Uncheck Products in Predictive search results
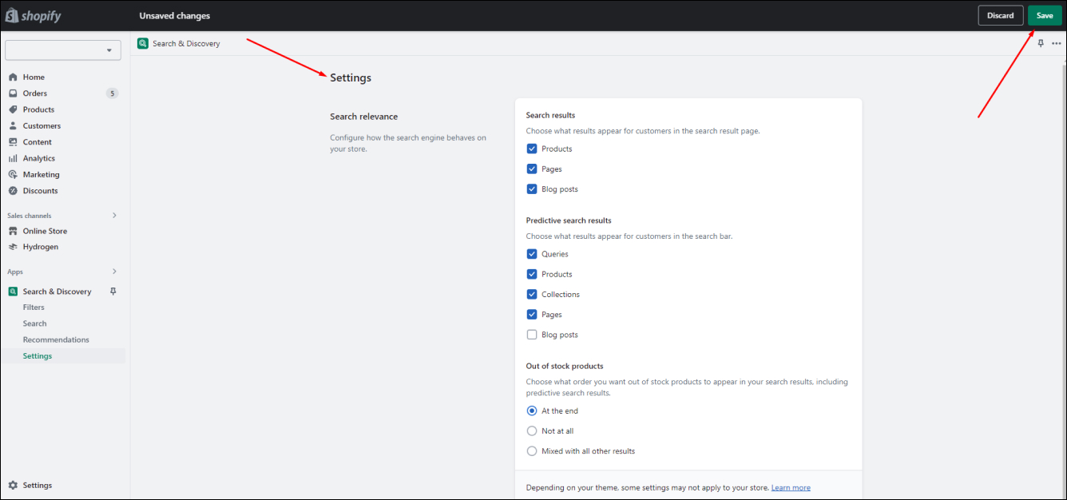The height and width of the screenshot is (500, 1067). pos(532,274)
